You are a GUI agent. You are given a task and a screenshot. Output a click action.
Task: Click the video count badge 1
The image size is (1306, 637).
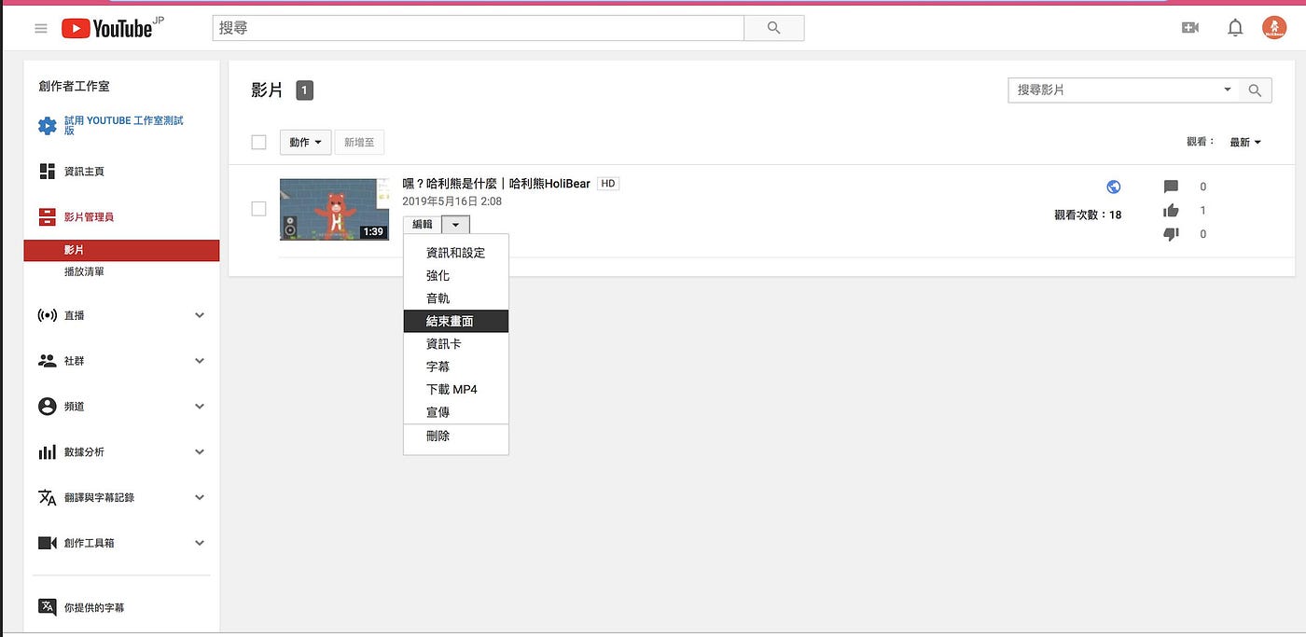(x=304, y=90)
